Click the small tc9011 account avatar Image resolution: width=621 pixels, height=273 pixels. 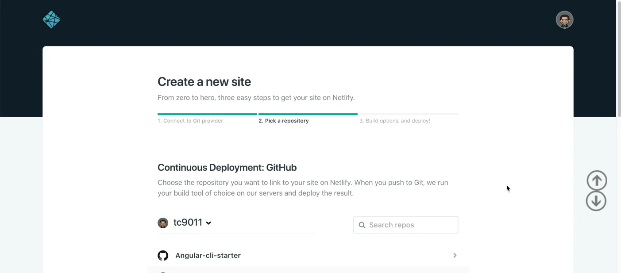click(x=163, y=223)
